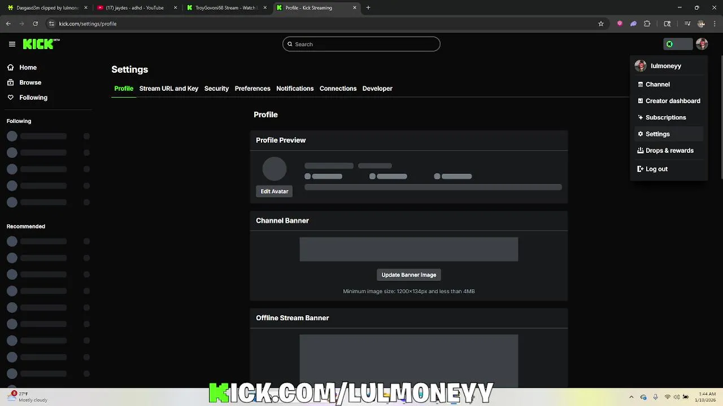Image resolution: width=723 pixels, height=406 pixels.
Task: Open the Notifications settings tab
Action: point(295,89)
